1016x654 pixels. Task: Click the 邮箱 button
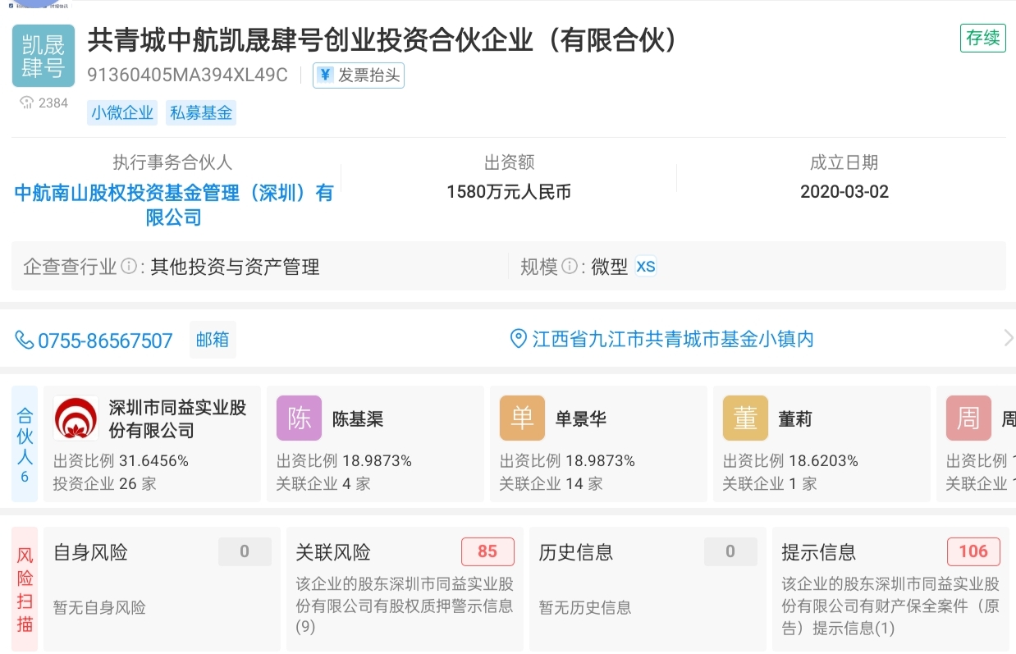pyautogui.click(x=213, y=340)
